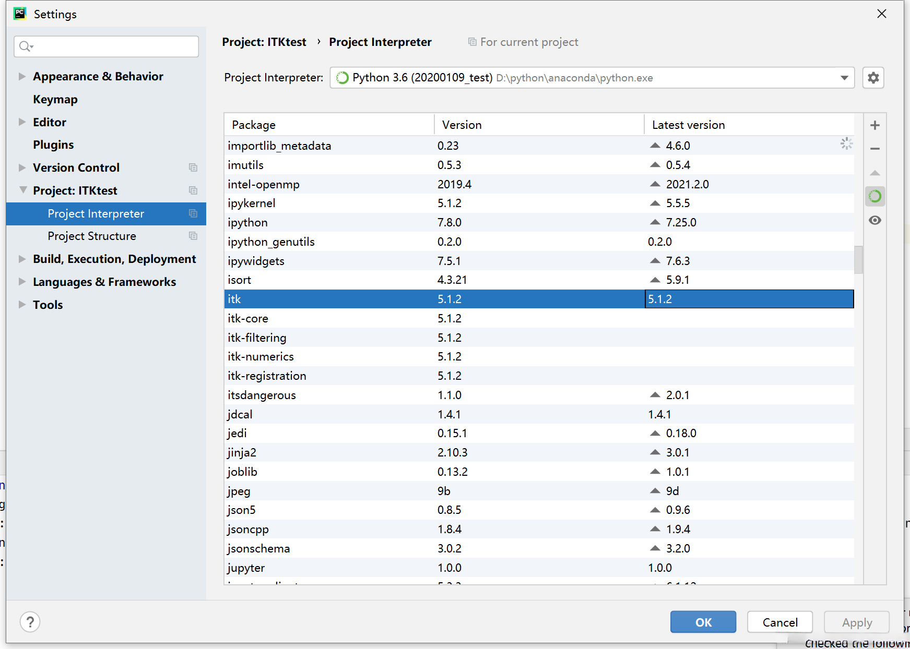This screenshot has height=649, width=910.
Task: Toggle show early releases eye icon
Action: point(875,220)
